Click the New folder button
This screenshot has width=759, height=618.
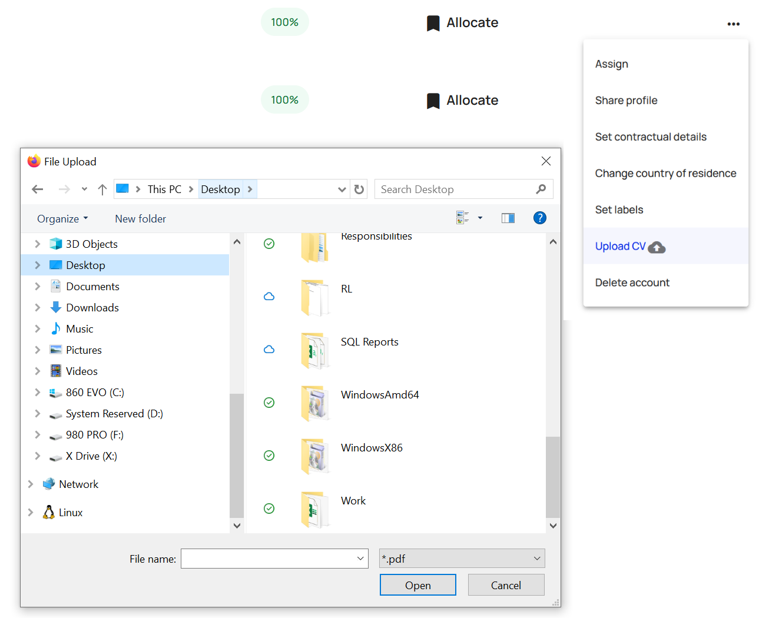[x=140, y=219]
